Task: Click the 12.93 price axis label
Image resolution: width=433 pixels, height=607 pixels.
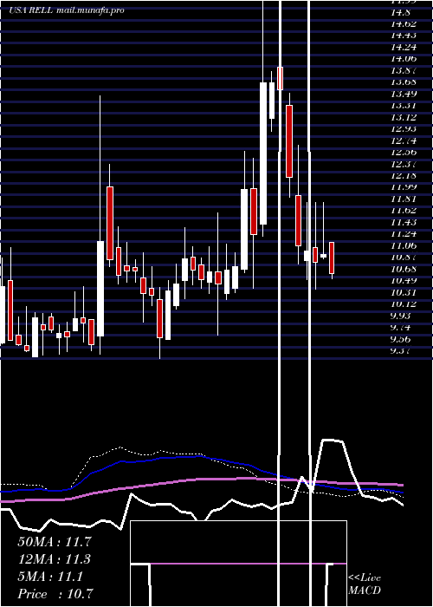Action: click(404, 128)
